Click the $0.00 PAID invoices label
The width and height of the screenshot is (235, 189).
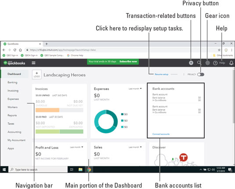[41, 117]
